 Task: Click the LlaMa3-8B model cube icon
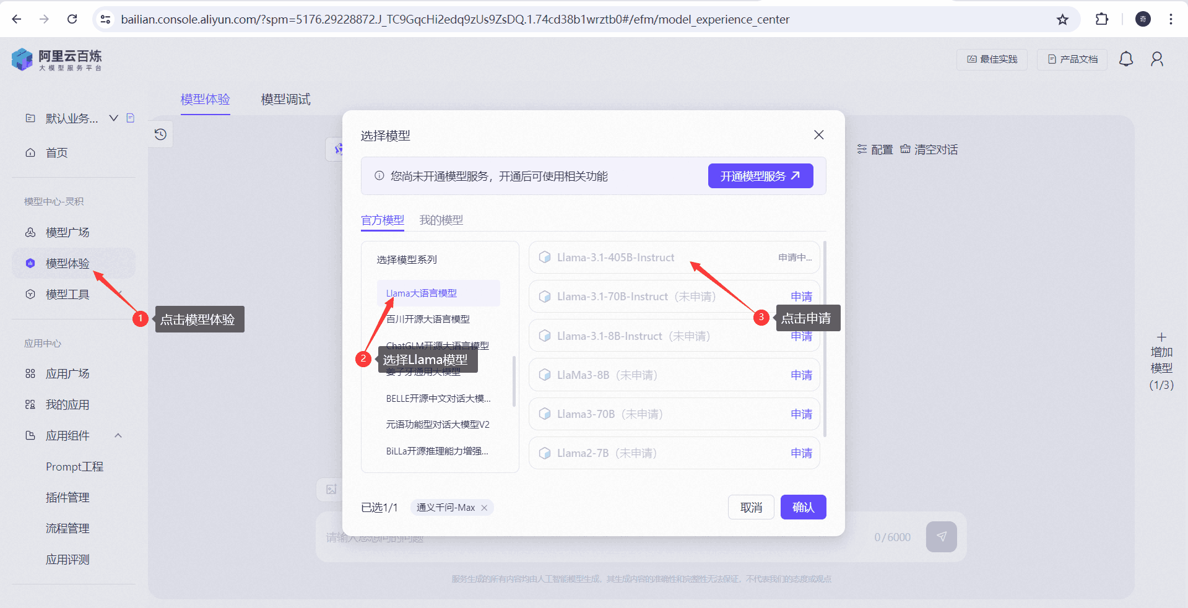click(545, 375)
